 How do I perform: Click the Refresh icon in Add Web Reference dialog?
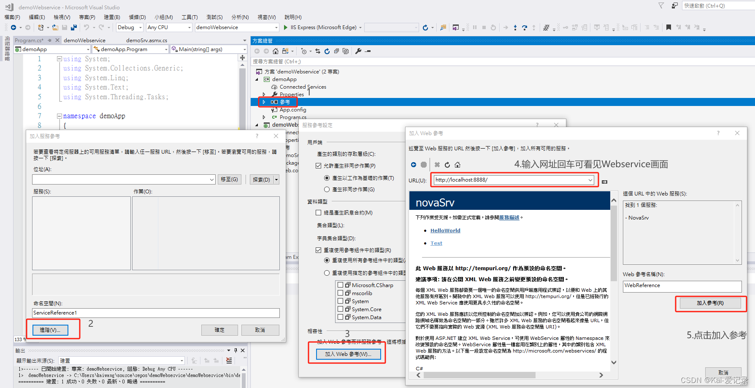447,165
